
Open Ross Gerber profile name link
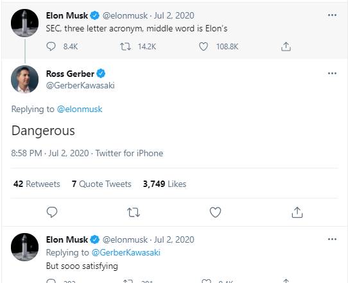(70, 74)
